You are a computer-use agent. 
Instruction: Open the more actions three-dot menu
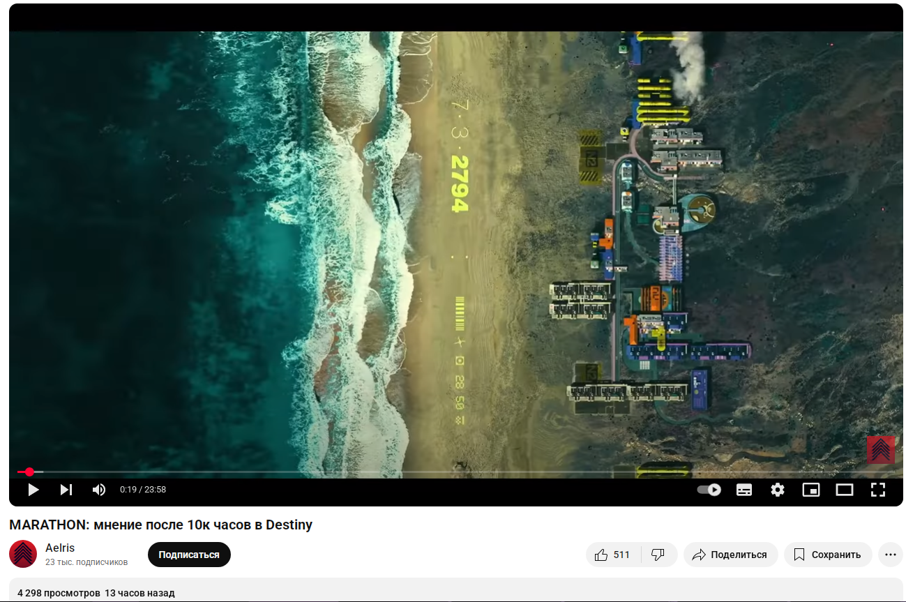coord(890,555)
